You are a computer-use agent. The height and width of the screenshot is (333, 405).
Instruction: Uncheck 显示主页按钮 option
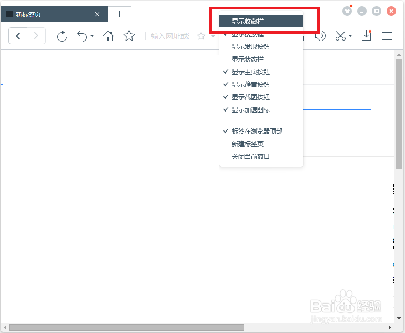261,72
